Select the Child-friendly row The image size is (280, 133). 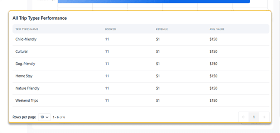click(141, 39)
